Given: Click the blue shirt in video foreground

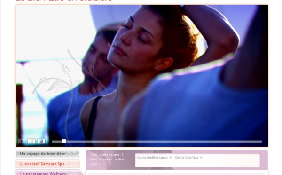Looking at the screenshot, I should [198, 108].
